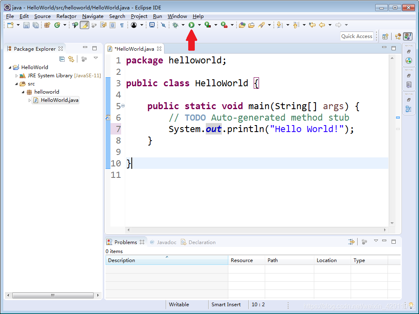Sort by the Resource column header
The width and height of the screenshot is (419, 314).
click(x=246, y=260)
